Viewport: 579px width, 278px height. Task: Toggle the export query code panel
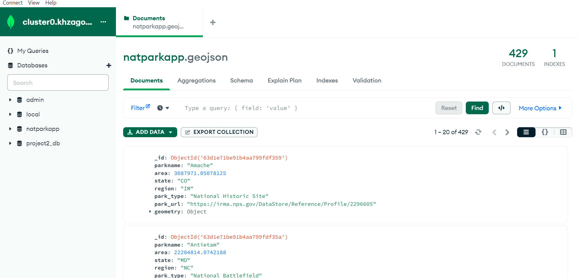[x=501, y=108]
